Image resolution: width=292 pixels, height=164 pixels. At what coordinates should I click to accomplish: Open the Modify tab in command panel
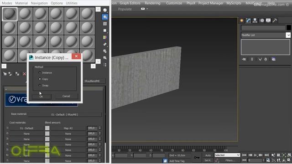248,20
